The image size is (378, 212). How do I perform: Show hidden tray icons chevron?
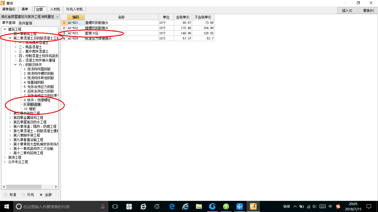295,206
